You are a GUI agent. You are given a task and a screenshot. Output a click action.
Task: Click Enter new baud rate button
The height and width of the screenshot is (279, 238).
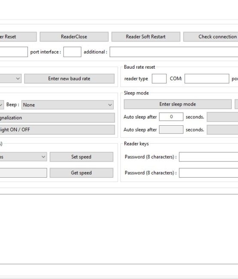click(x=69, y=79)
